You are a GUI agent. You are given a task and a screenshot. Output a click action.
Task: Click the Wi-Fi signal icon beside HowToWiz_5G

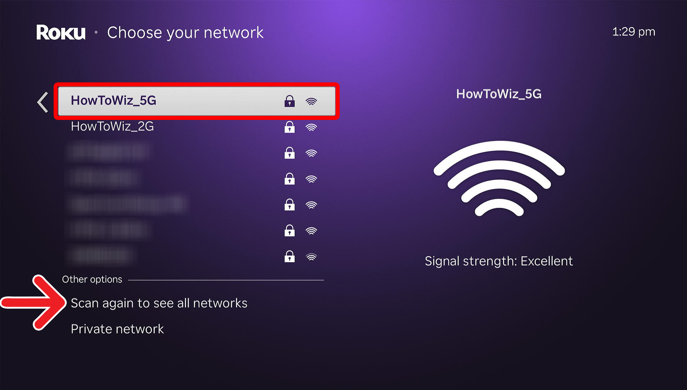[311, 101]
